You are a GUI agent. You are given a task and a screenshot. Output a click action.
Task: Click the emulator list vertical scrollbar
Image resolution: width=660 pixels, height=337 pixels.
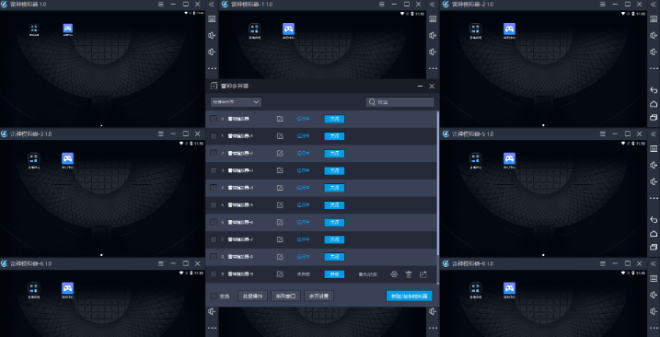[x=438, y=183]
